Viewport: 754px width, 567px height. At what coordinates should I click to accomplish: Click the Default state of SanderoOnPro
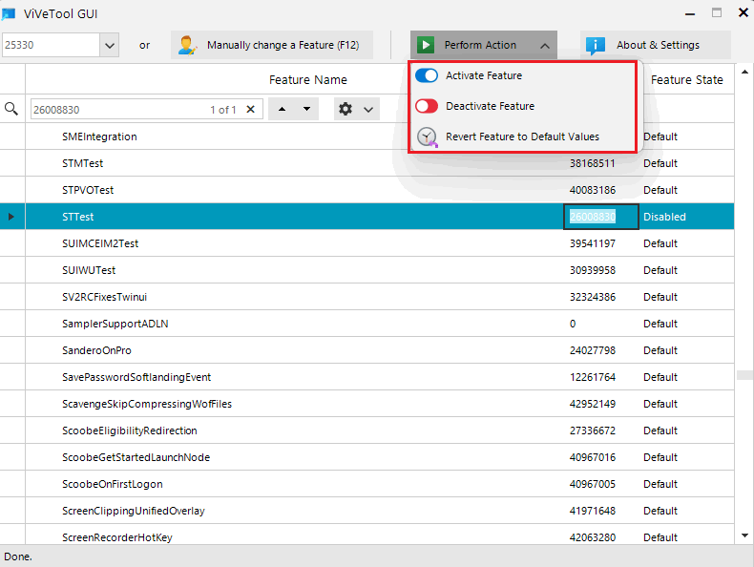(x=660, y=350)
